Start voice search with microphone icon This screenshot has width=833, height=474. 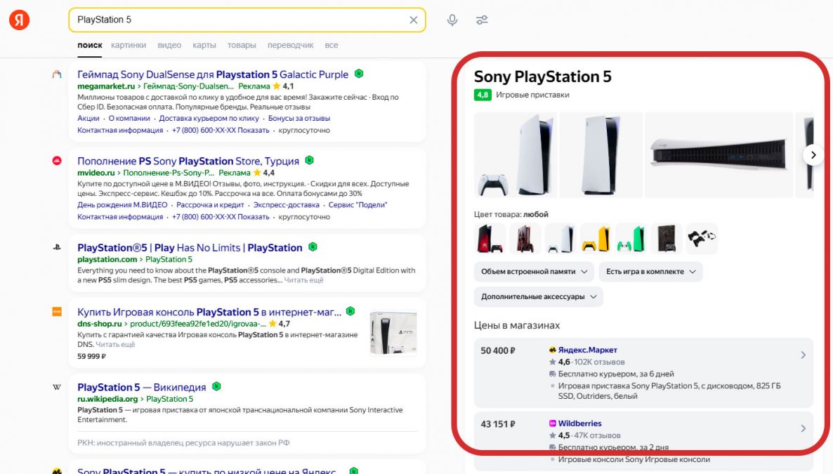[452, 20]
